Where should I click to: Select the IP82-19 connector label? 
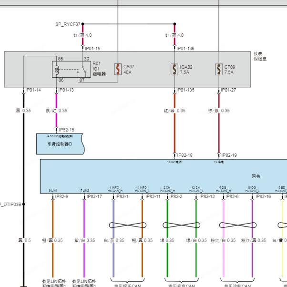[x=229, y=155]
